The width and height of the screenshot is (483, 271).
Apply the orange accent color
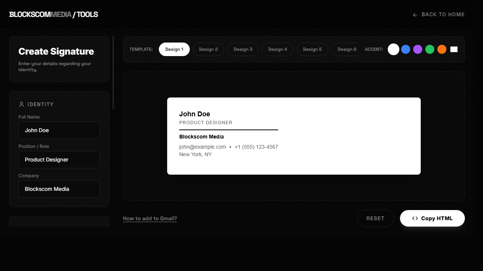(x=442, y=49)
